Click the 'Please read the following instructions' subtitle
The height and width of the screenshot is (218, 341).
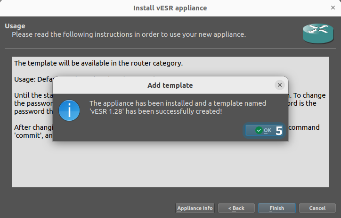pyautogui.click(x=129, y=34)
